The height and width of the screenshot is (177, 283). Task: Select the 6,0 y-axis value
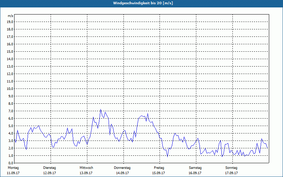(11, 119)
